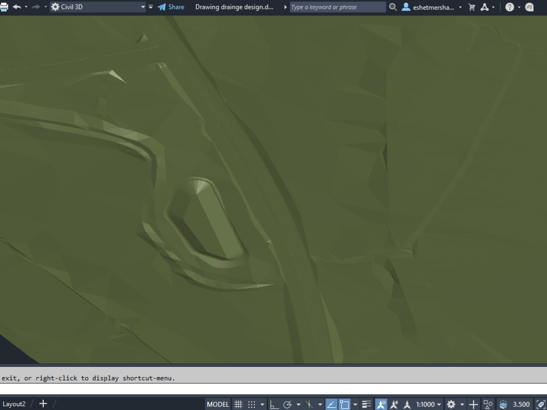Toggle auto-add annotation scales icon
The height and width of the screenshot is (410, 547).
tap(394, 405)
